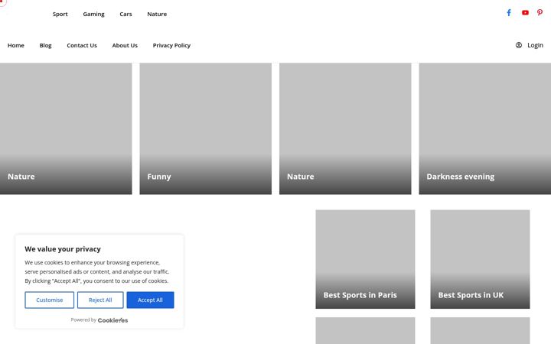Open the Best Sports in UK card
Viewport: 551px width, 344px height.
481,259
